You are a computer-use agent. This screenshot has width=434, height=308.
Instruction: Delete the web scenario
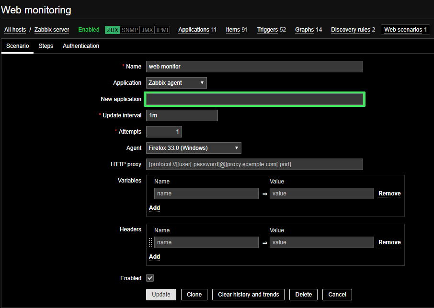[303, 295]
